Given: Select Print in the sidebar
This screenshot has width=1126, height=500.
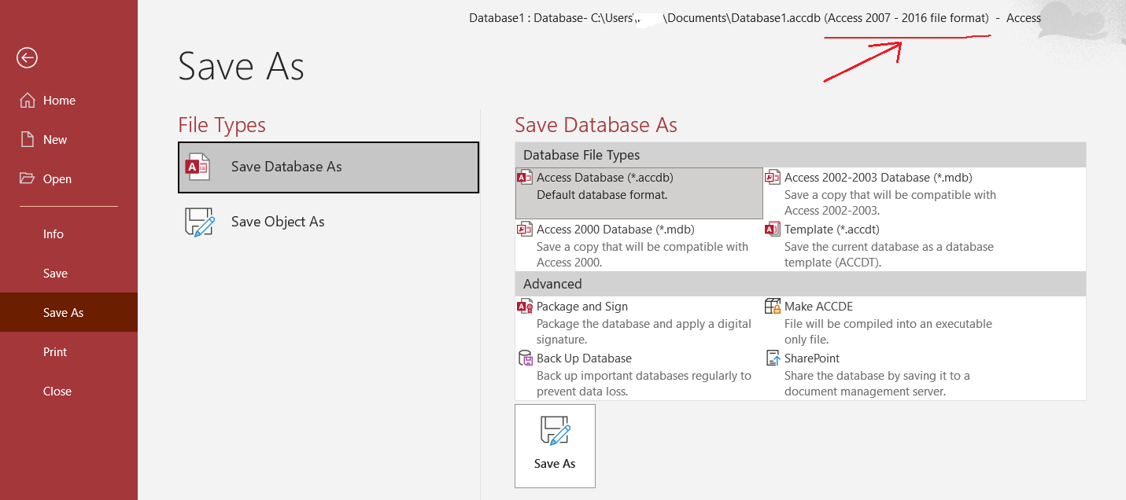Looking at the screenshot, I should point(55,352).
